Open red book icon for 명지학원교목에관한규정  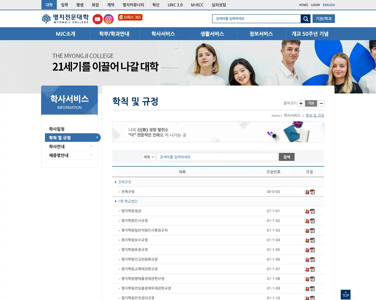click(307, 269)
